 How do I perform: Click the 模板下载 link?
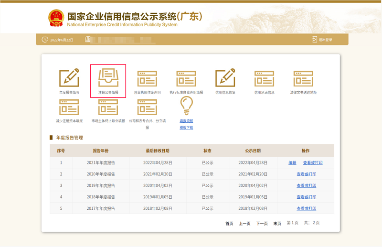click(186, 128)
